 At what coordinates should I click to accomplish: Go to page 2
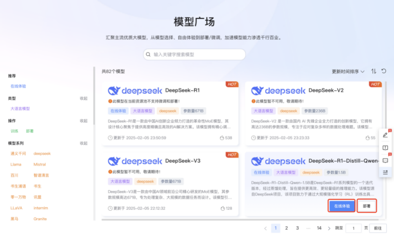[x=287, y=228]
